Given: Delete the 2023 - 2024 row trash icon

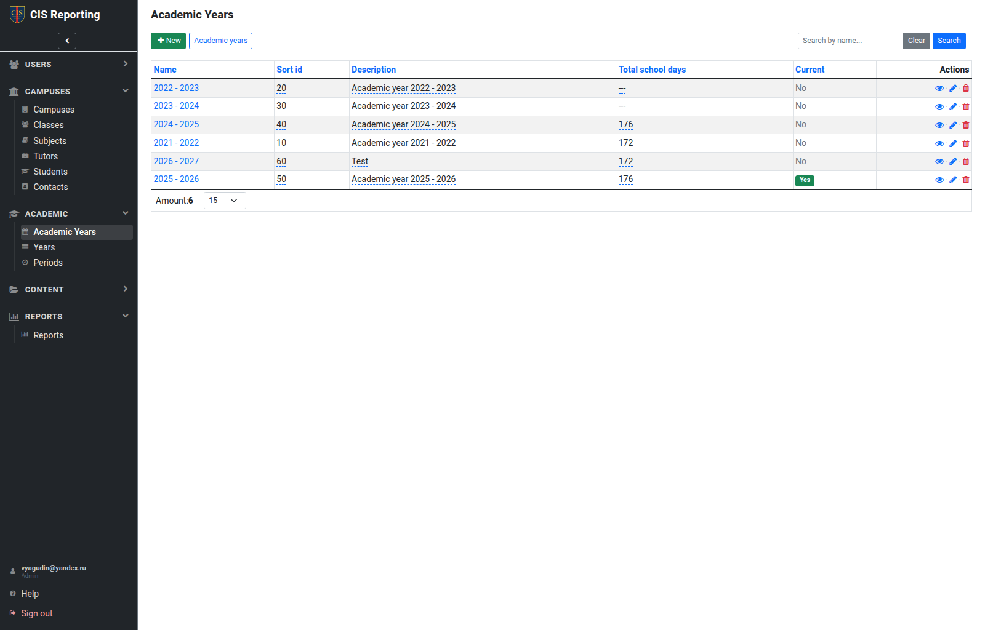Looking at the screenshot, I should click(966, 107).
